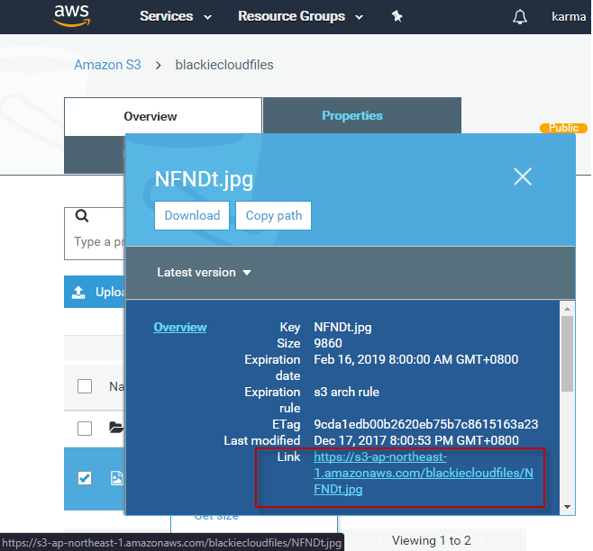Click the Download button
Viewport: 593px width, 551px height.
coord(192,215)
